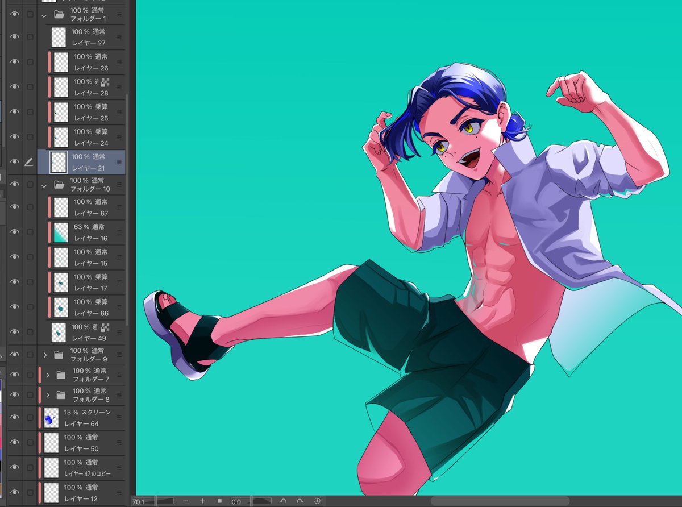Image resolution: width=682 pixels, height=507 pixels.
Task: Toggle visibility of フォルダー 9
Action: (15, 355)
